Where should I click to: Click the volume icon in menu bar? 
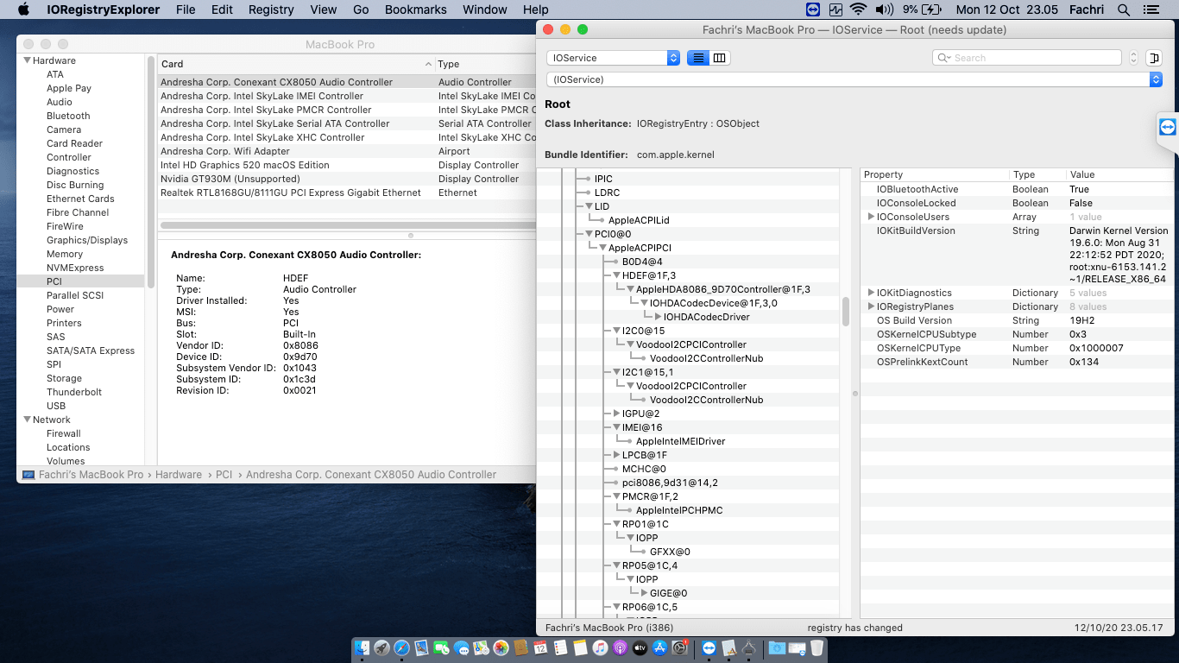(x=884, y=9)
